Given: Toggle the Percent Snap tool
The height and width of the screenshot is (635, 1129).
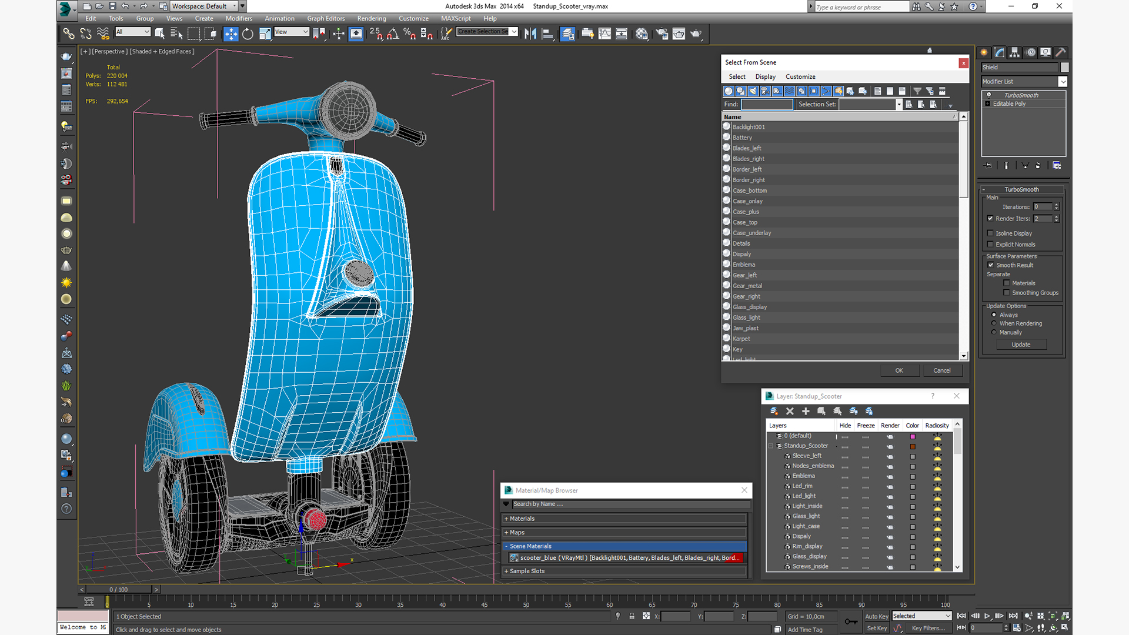Looking at the screenshot, I should tap(410, 34).
